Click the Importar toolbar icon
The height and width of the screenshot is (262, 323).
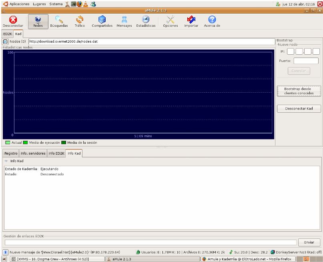pyautogui.click(x=191, y=22)
